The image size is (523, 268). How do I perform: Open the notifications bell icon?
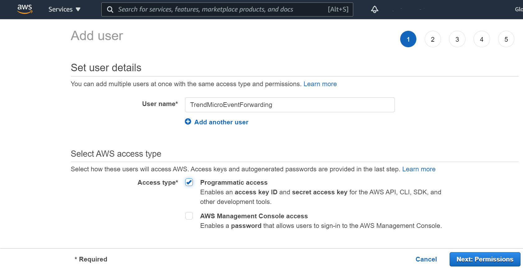coord(375,9)
